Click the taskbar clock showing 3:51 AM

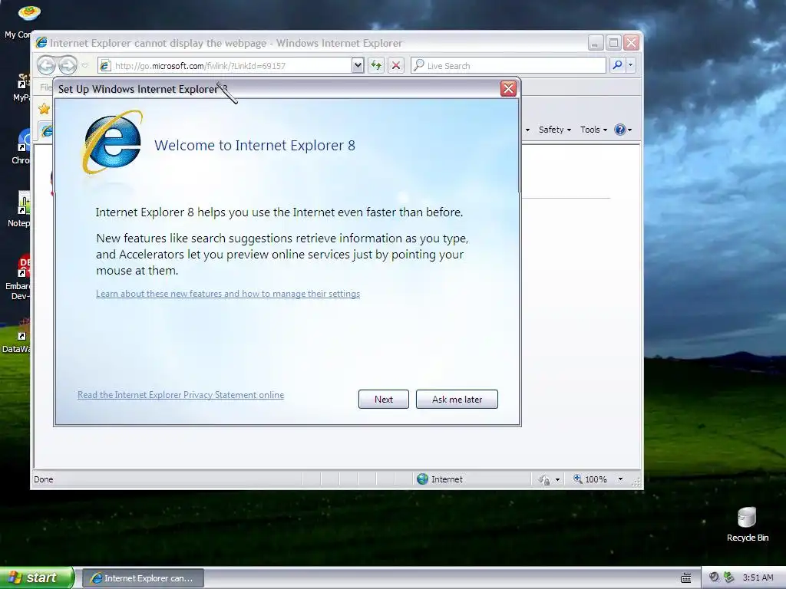pyautogui.click(x=758, y=577)
